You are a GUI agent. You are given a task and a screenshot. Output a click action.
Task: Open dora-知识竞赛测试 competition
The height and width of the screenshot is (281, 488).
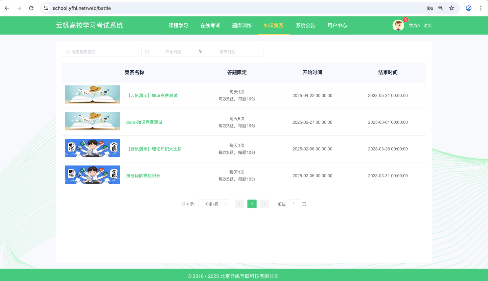[x=144, y=122]
